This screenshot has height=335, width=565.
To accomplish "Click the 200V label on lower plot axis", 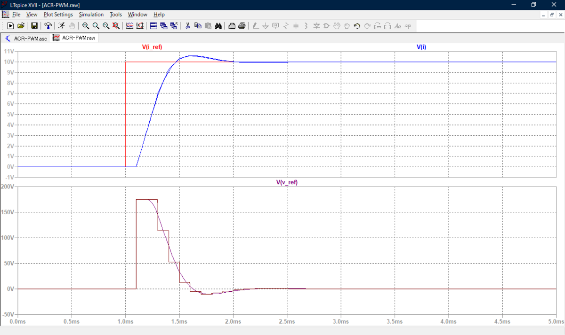I will click(x=8, y=187).
